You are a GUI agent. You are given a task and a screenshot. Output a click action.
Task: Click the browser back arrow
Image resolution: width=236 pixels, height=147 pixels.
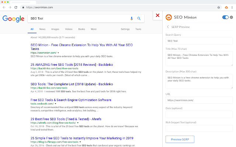(4, 7)
